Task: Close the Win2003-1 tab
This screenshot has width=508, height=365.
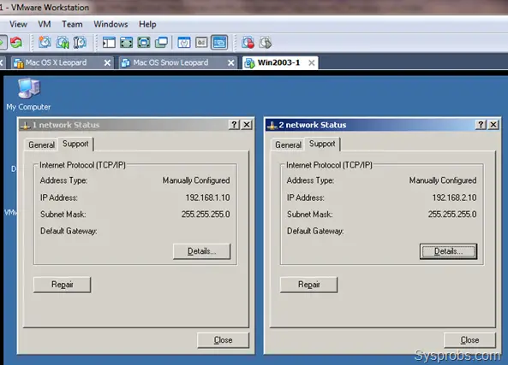Action: point(311,62)
